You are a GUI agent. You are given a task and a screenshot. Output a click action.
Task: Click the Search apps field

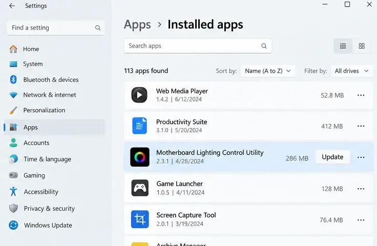coord(198,46)
